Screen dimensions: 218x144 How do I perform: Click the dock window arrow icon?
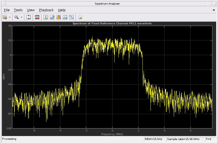pos(213,10)
